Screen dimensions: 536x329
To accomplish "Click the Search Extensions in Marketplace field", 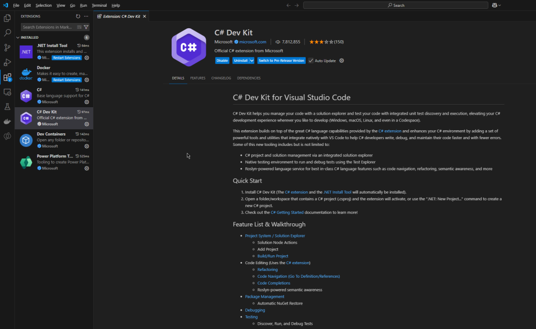I will pos(49,27).
